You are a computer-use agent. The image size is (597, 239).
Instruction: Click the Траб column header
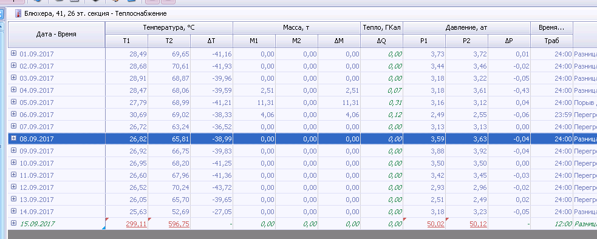(551, 41)
